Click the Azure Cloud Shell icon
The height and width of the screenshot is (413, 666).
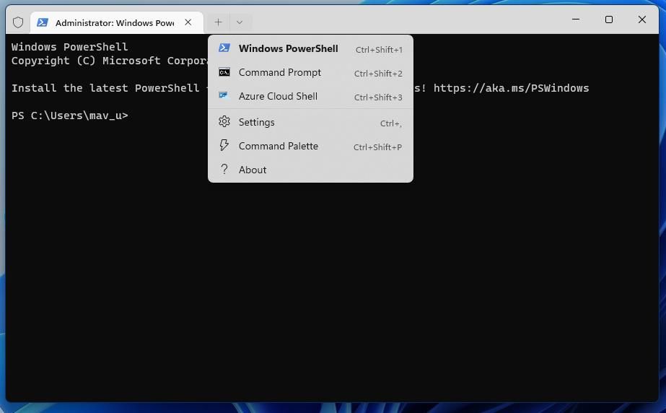(224, 95)
